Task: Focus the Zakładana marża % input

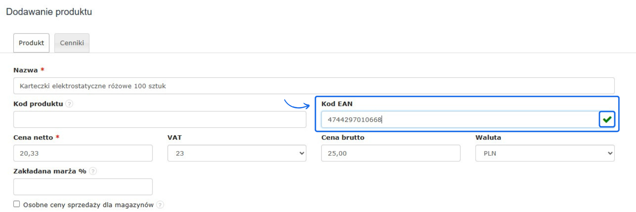Action: point(83,187)
